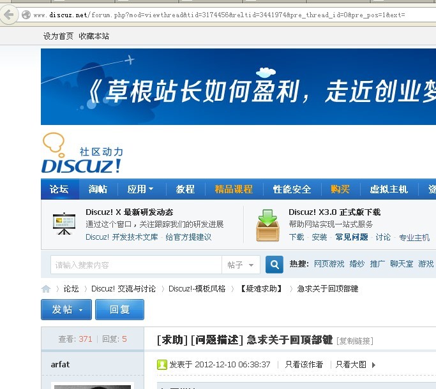Click the 回复 button
This screenshot has height=389, width=436.
120,309
